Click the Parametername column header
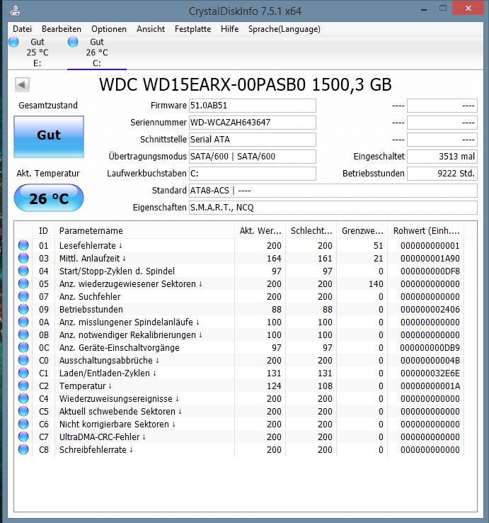The image size is (489, 523). [144, 230]
